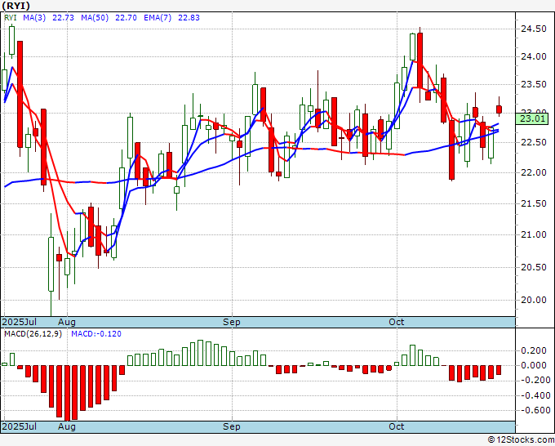Click the Sep label on MACD axis
The height and width of the screenshot is (446, 555).
point(232,426)
